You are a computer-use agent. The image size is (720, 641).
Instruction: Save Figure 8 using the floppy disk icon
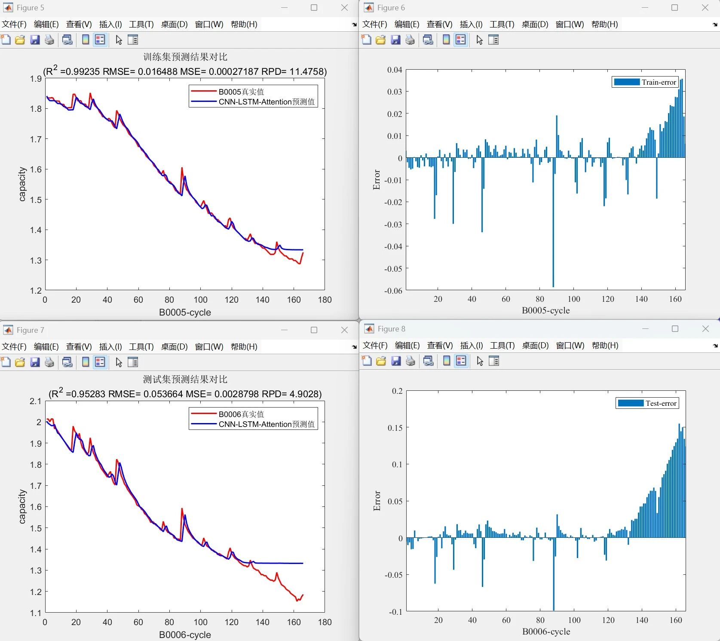396,361
